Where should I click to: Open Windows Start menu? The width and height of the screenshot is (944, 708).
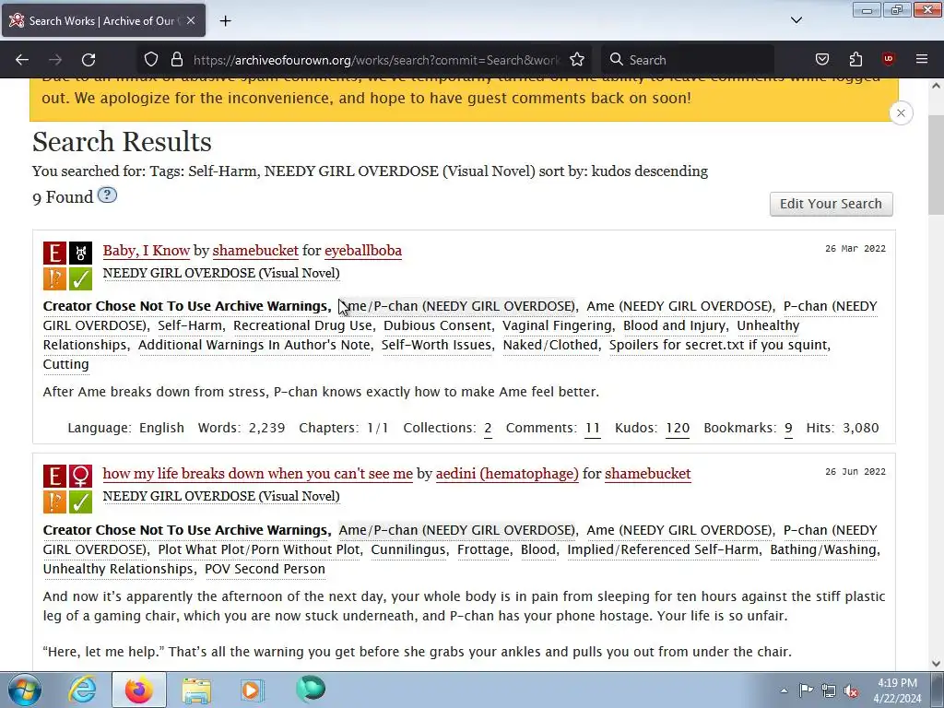pyautogui.click(x=24, y=690)
